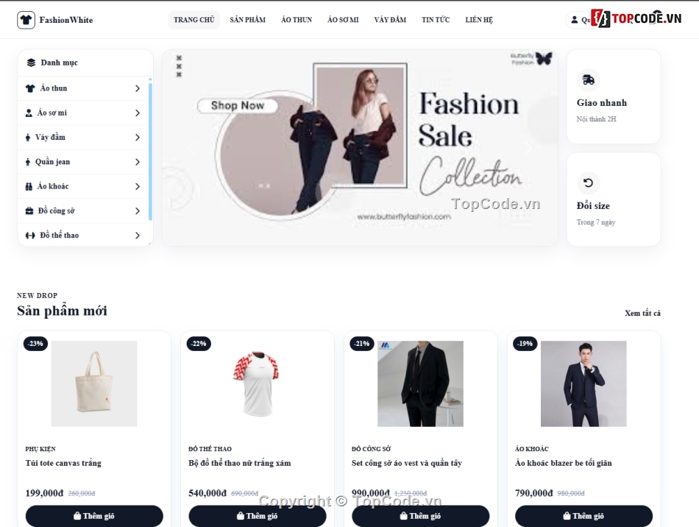This screenshot has height=527, width=699.
Task: Open Áo khoác blazer be tối giản title
Action: [x=563, y=463]
